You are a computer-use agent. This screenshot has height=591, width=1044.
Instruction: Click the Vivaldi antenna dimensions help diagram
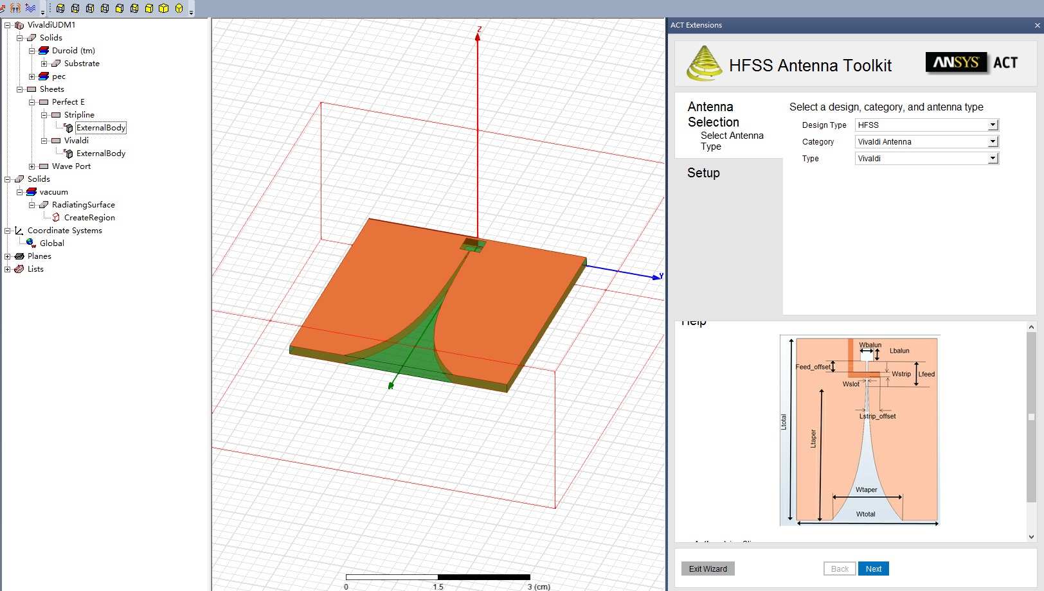860,430
